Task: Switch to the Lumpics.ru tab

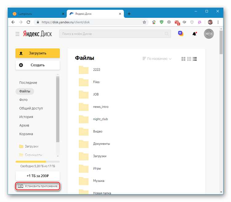Action: [x=36, y=14]
